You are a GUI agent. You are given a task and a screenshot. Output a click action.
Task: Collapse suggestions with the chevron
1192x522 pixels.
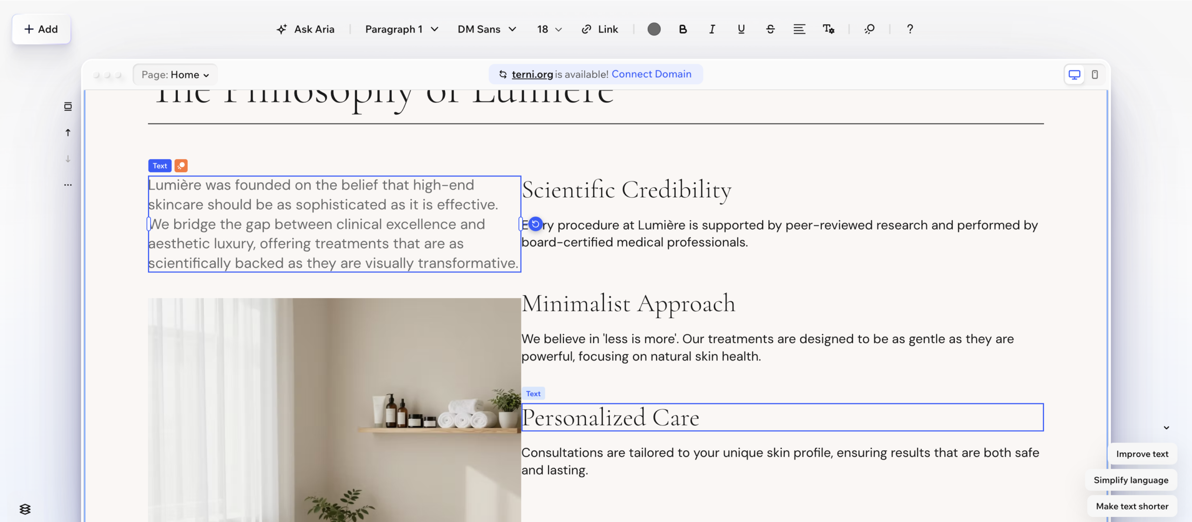(1166, 427)
